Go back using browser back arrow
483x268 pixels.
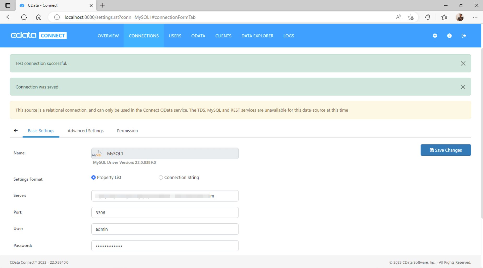click(9, 17)
